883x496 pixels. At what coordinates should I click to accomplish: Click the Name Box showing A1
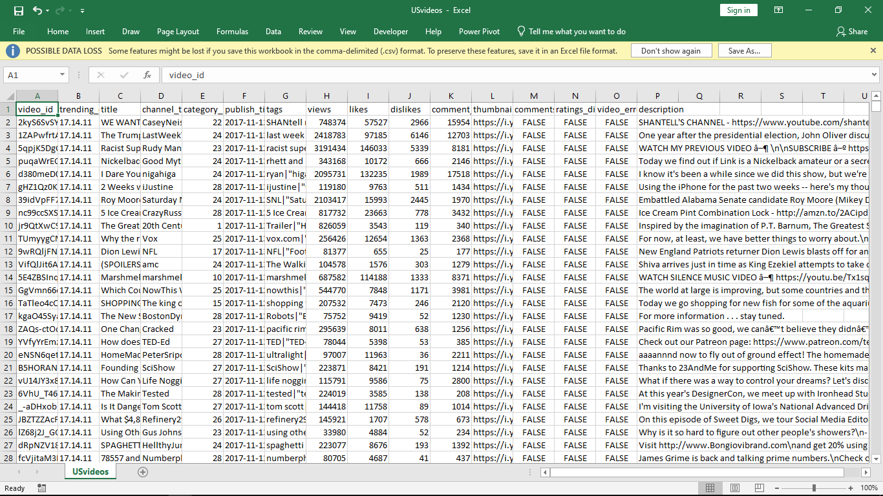(30, 75)
